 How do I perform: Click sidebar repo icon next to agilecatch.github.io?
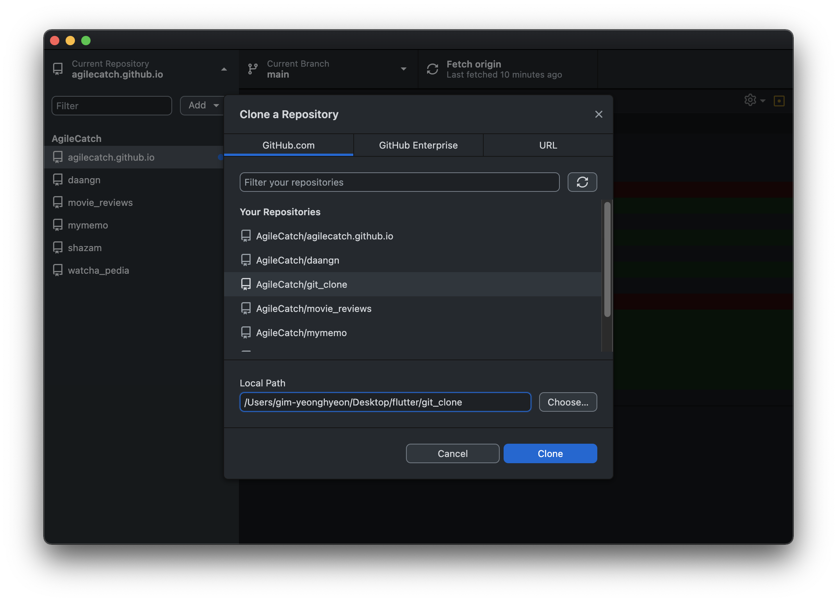(x=58, y=157)
